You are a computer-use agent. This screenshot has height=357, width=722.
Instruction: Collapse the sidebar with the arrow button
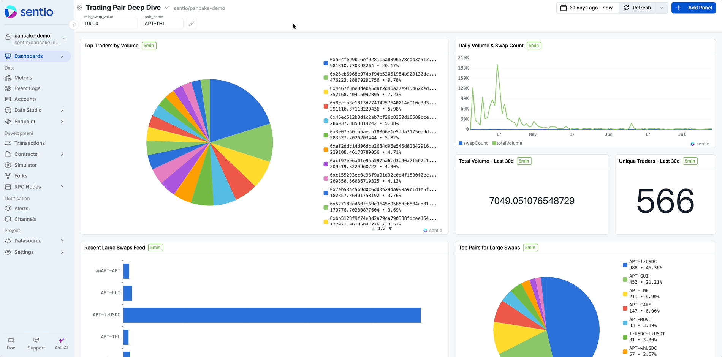click(74, 25)
